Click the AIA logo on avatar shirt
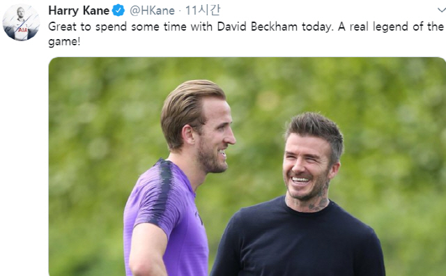The image size is (446, 276). [23, 30]
